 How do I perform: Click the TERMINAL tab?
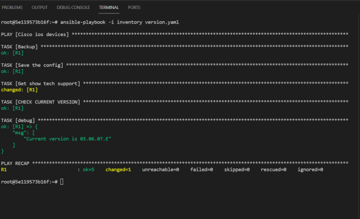point(109,7)
